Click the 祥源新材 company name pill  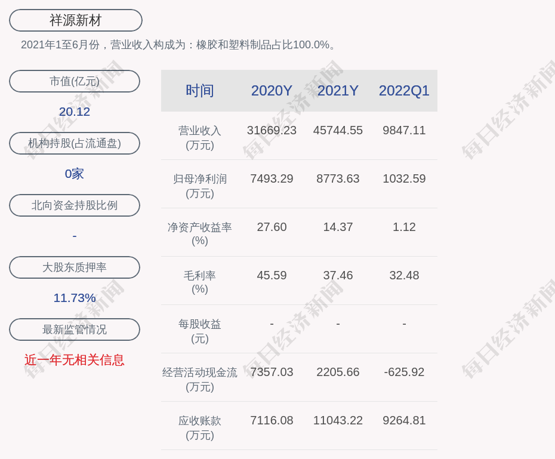pos(75,20)
